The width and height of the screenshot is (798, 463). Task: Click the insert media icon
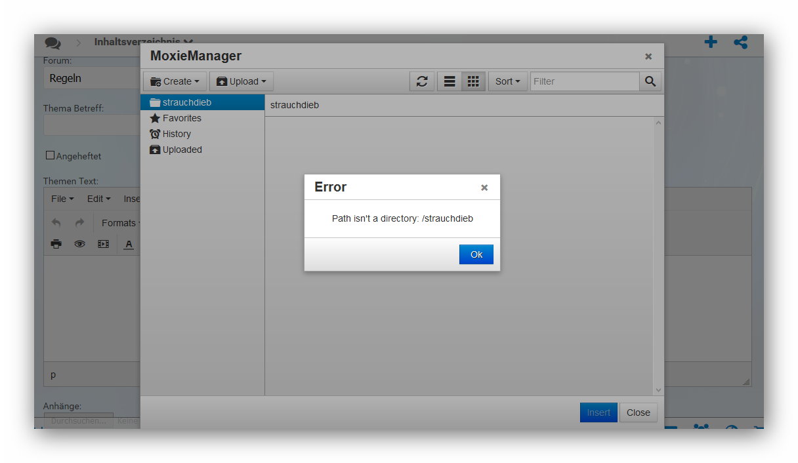[103, 244]
